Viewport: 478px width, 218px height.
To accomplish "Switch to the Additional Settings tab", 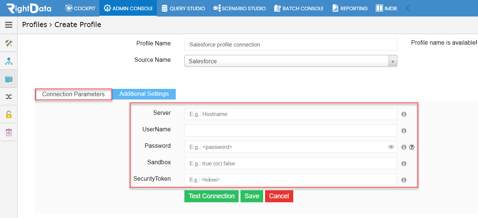I will [144, 94].
